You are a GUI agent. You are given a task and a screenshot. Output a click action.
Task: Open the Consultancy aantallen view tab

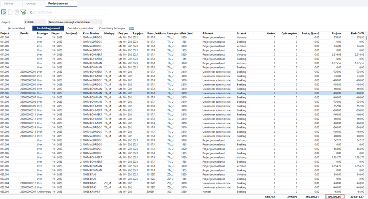point(80,28)
